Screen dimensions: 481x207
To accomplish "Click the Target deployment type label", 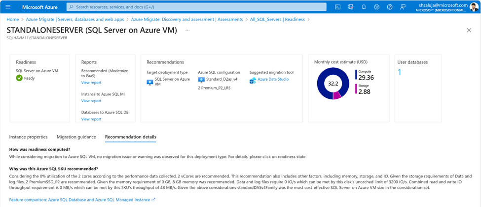I will 166,72.
